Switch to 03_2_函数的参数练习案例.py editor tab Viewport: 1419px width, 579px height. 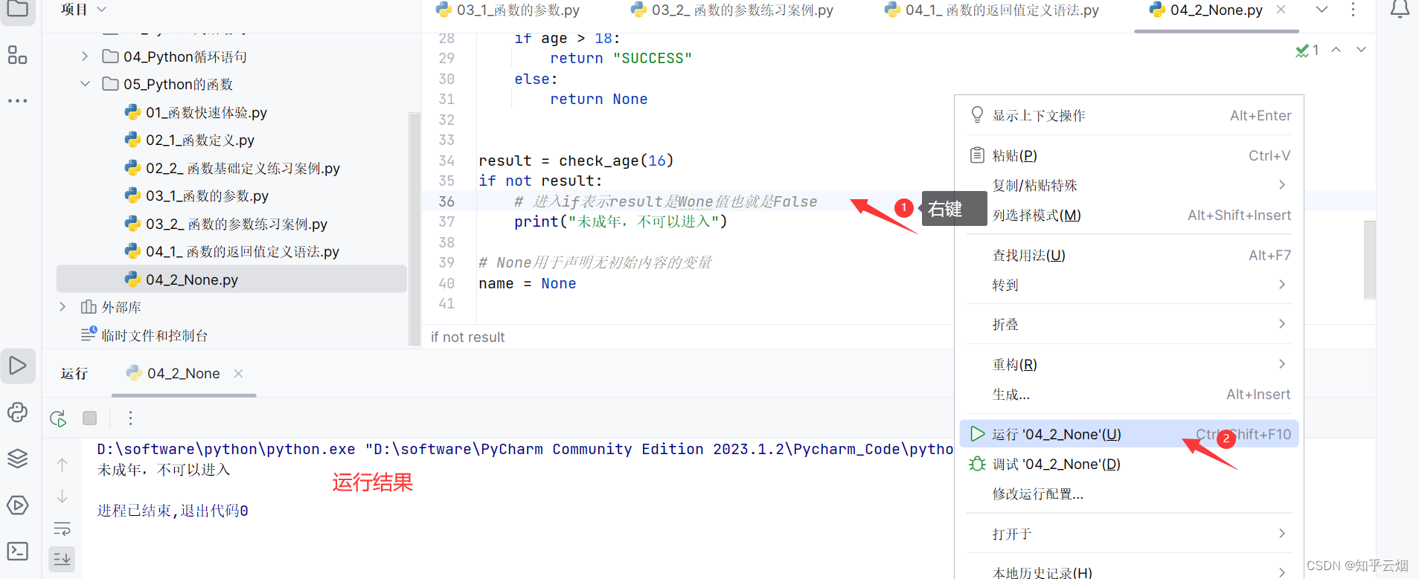coord(731,10)
